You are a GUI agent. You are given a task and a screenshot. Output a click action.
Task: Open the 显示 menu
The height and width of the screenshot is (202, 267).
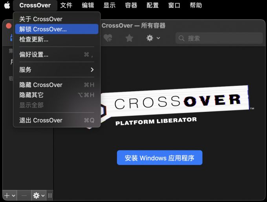110,5
